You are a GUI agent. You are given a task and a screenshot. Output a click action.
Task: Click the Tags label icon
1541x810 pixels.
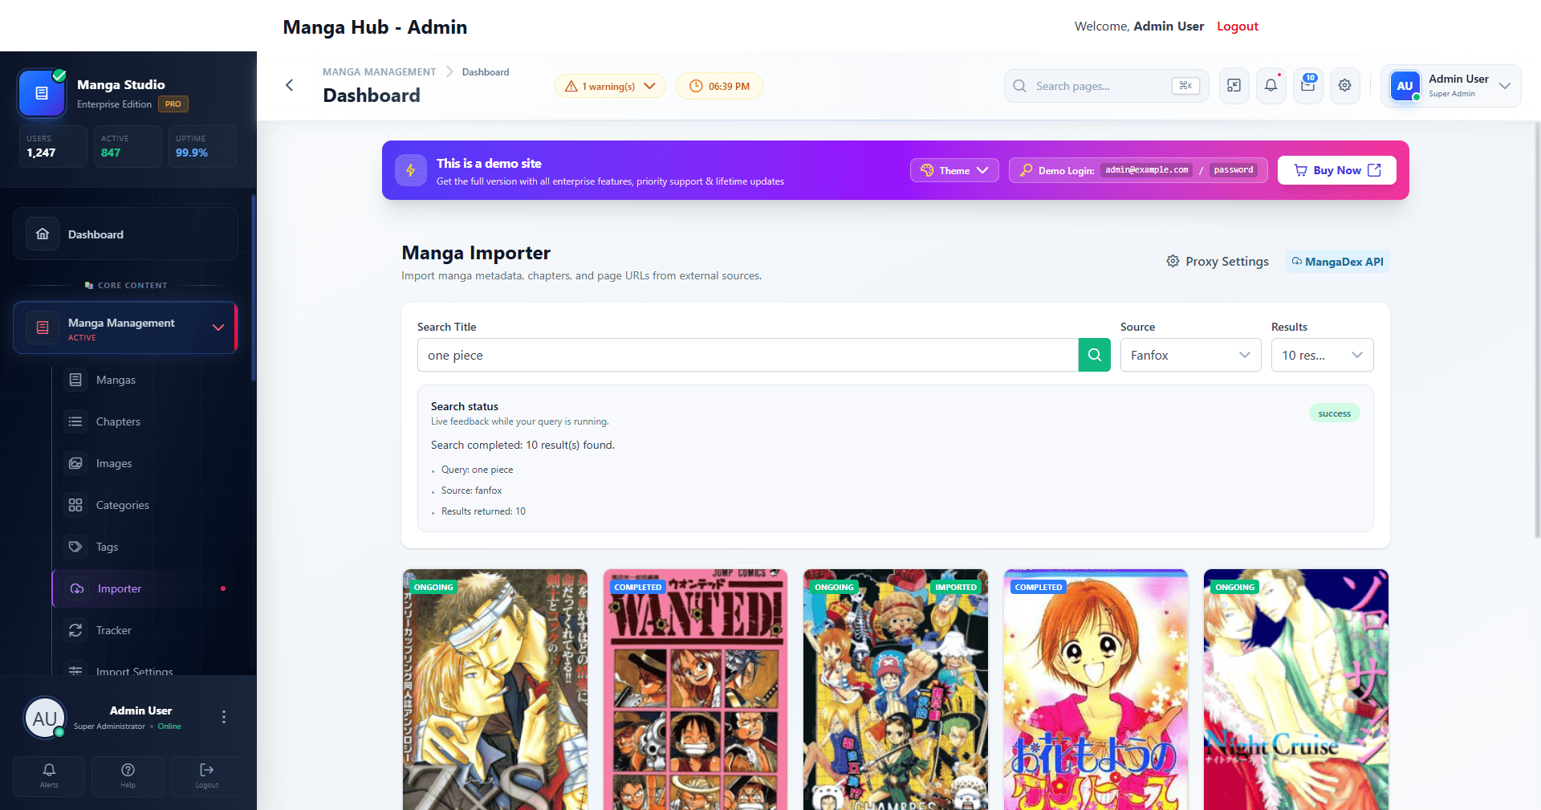click(x=75, y=547)
